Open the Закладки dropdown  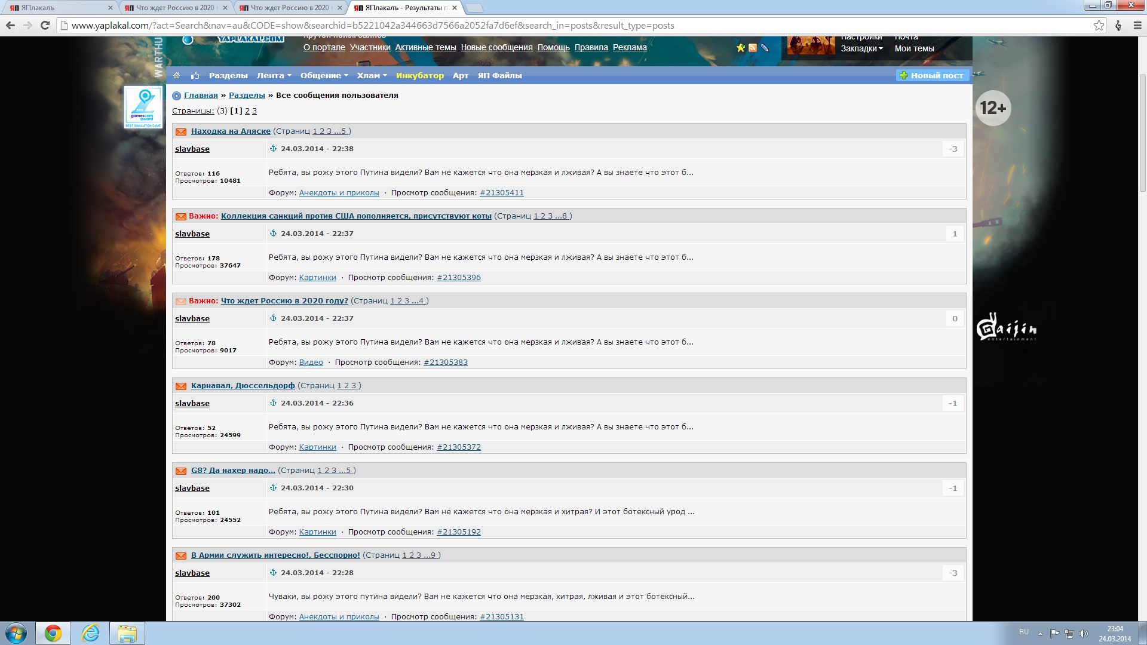tap(861, 48)
